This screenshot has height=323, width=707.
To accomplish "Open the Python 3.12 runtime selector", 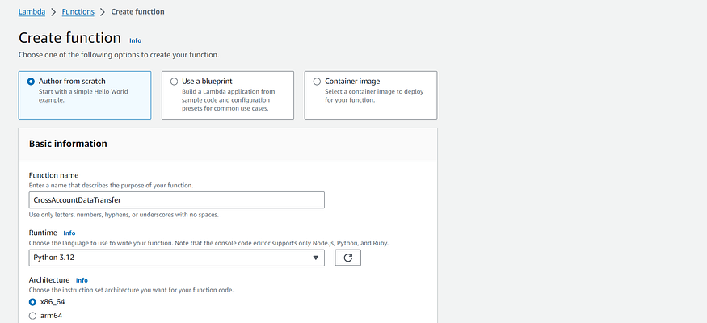I will pos(177,258).
